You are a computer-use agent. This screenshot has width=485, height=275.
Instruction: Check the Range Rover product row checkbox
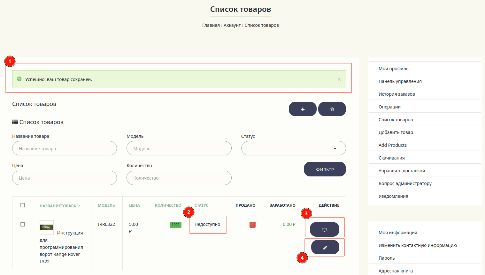point(23,224)
